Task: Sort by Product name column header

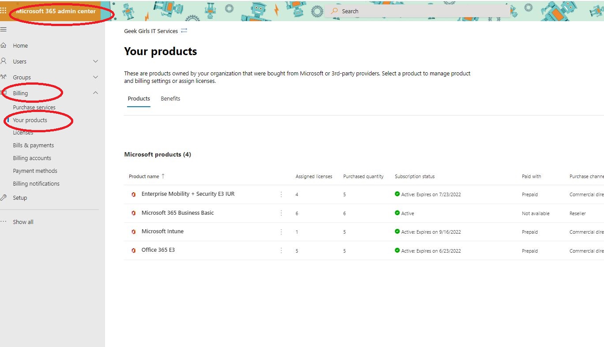Action: click(144, 176)
